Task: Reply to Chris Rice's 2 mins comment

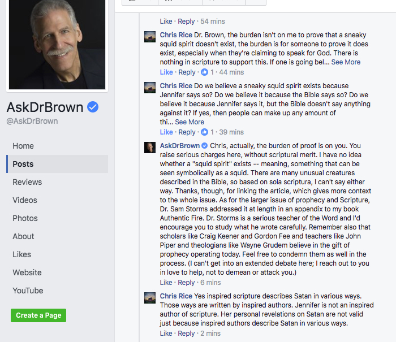Action: pos(186,334)
